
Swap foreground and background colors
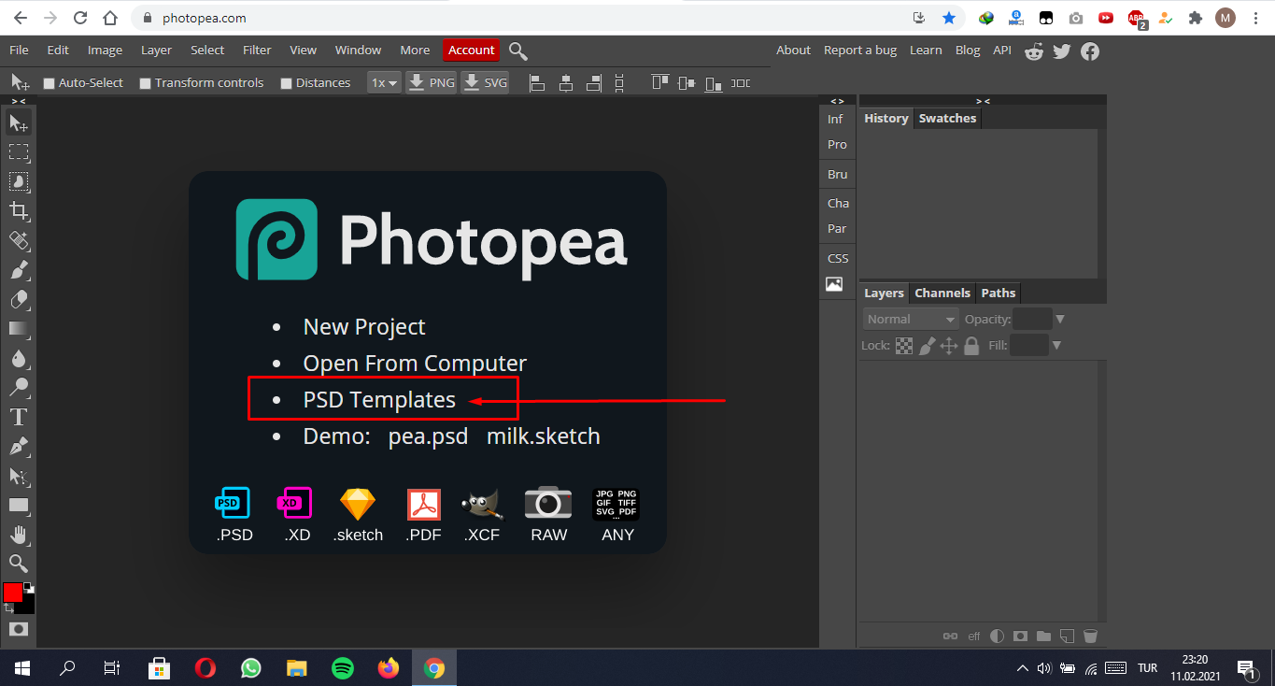point(8,608)
